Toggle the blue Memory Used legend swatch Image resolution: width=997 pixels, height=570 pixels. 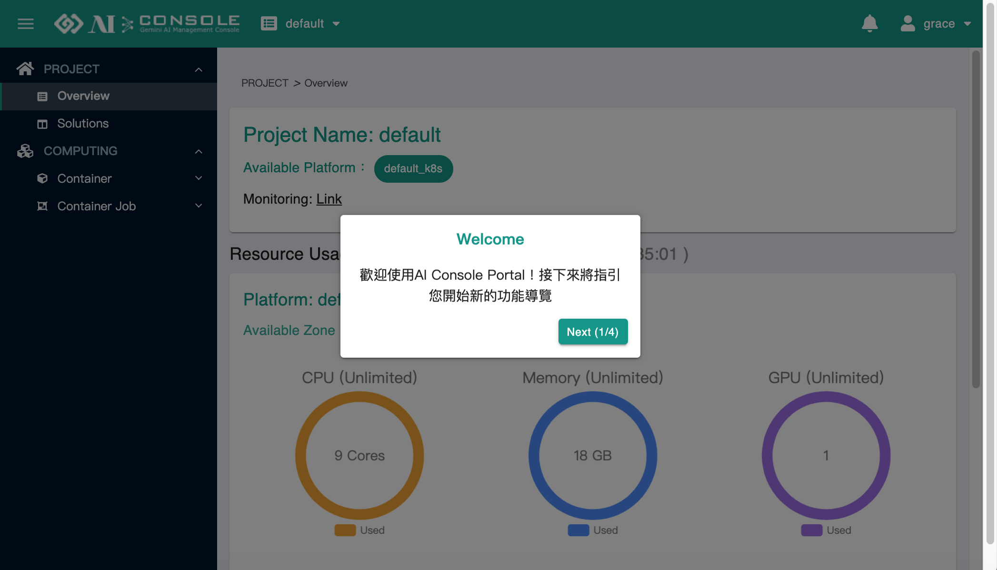578,530
